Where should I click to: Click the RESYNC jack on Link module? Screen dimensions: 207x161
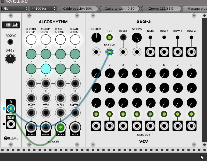pyautogui.click(x=10, y=42)
